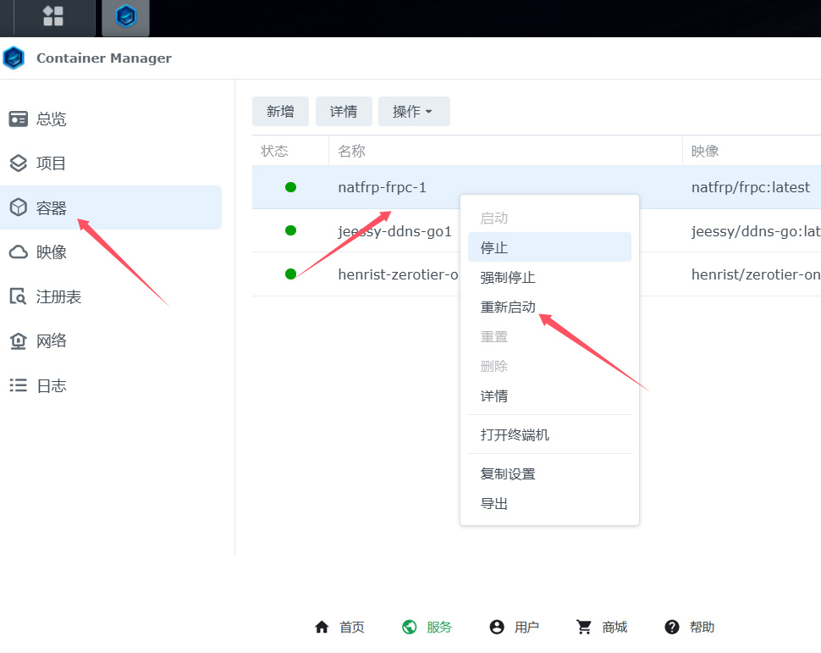
Task: Select 项目 project in sidebar
Action: click(51, 163)
